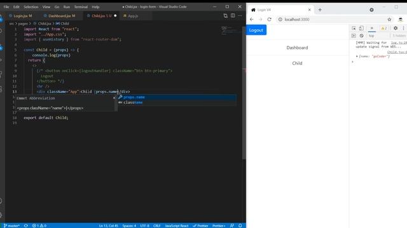
Task: Bookmark this page with the star icon
Action: pyautogui.click(x=389, y=20)
